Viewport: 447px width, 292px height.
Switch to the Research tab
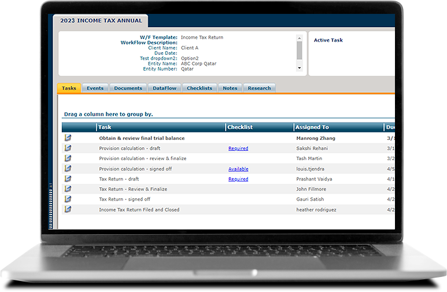click(x=259, y=88)
